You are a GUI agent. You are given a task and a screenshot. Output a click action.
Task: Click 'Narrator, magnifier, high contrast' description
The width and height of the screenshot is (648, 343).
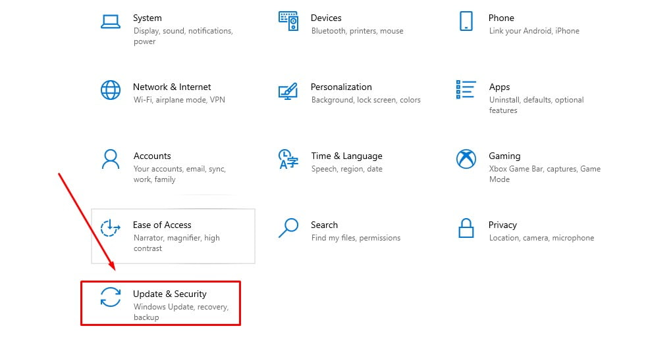(176, 243)
